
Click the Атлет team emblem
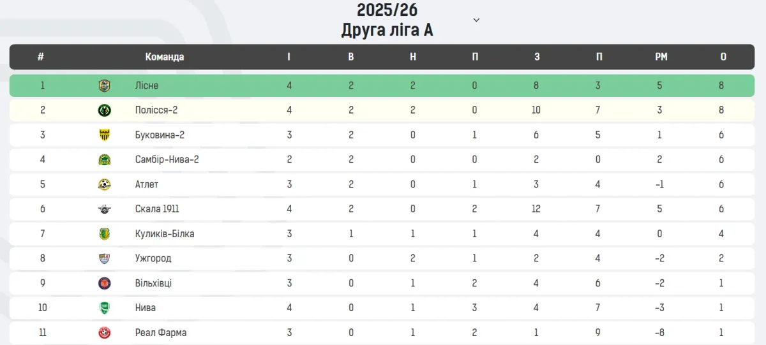coord(104,184)
